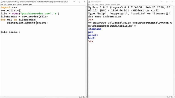Click the editor's vertical scrollbar
This screenshot has width=175, height=98.
[86, 51]
